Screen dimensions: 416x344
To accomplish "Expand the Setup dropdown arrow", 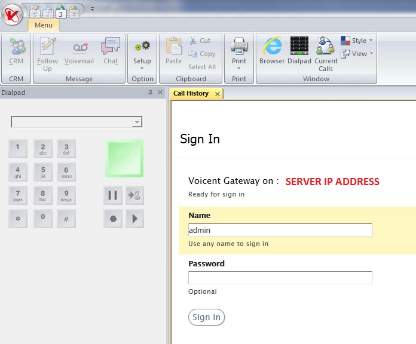I will 142,69.
